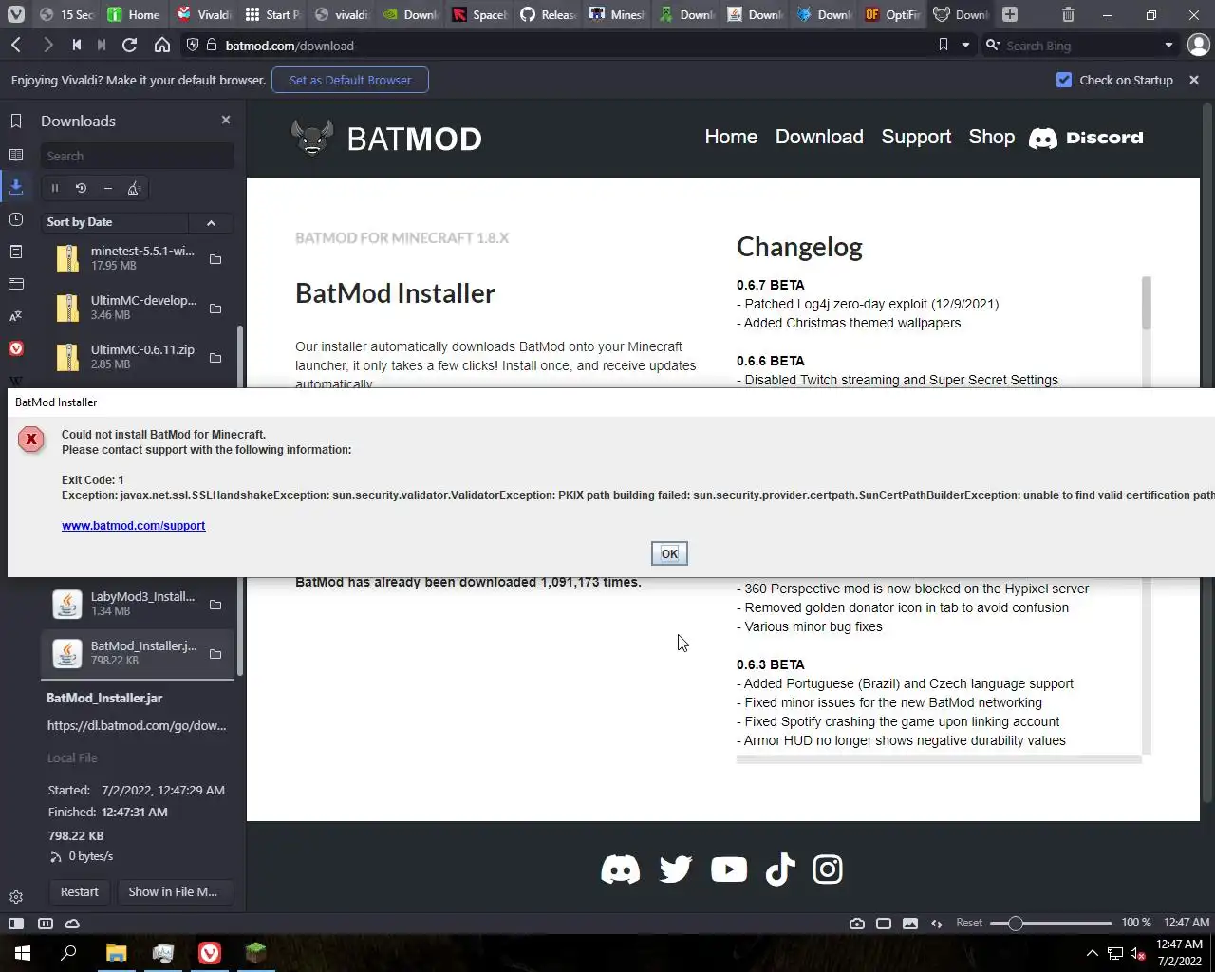Click Set as Default Browser
This screenshot has width=1215, height=972.
click(x=350, y=80)
